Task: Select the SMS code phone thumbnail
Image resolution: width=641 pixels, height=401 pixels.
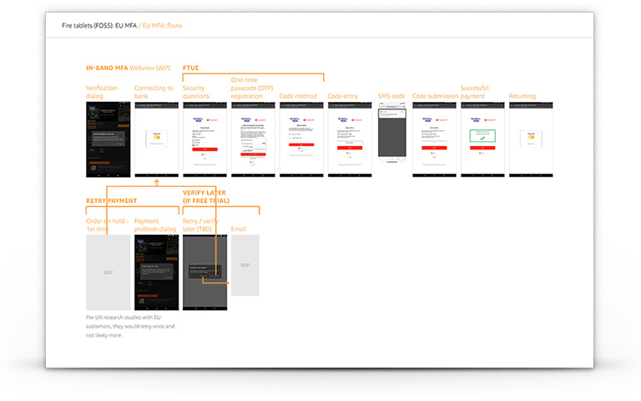Action: point(392,133)
